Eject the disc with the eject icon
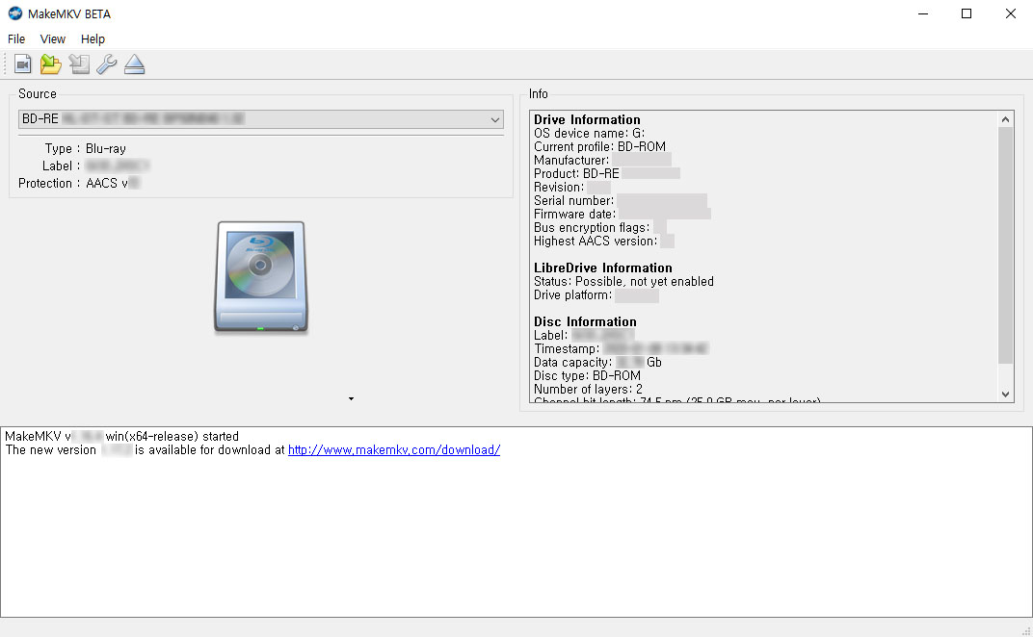The image size is (1033, 637). pyautogui.click(x=134, y=64)
